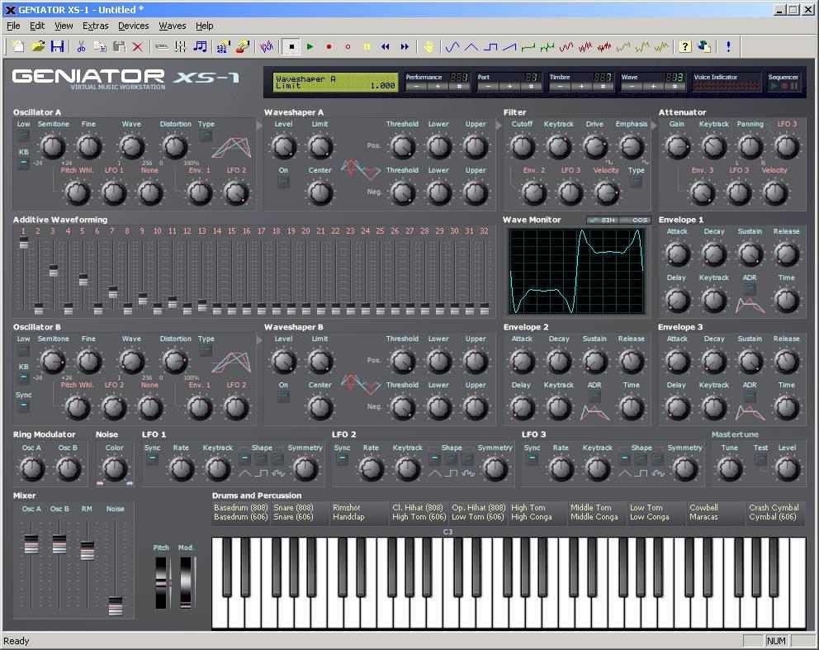819x650 pixels.
Task: Click the Handclap drum pad
Action: [x=348, y=517]
